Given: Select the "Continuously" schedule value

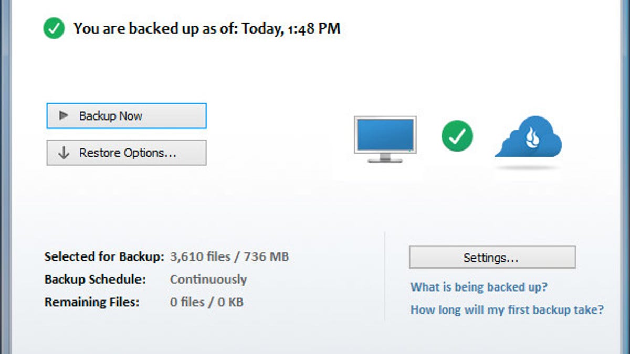Looking at the screenshot, I should coord(208,280).
